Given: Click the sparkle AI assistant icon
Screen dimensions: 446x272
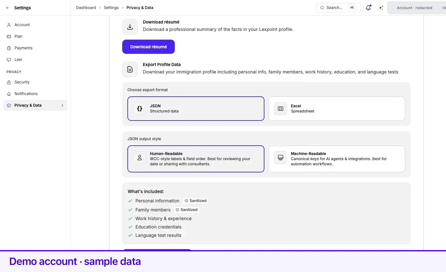Looking at the screenshot, I should tap(381, 8).
